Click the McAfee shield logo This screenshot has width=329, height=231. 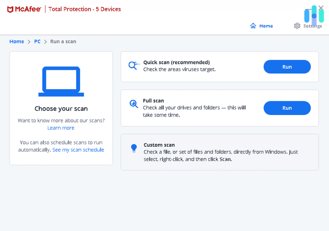pyautogui.click(x=11, y=9)
